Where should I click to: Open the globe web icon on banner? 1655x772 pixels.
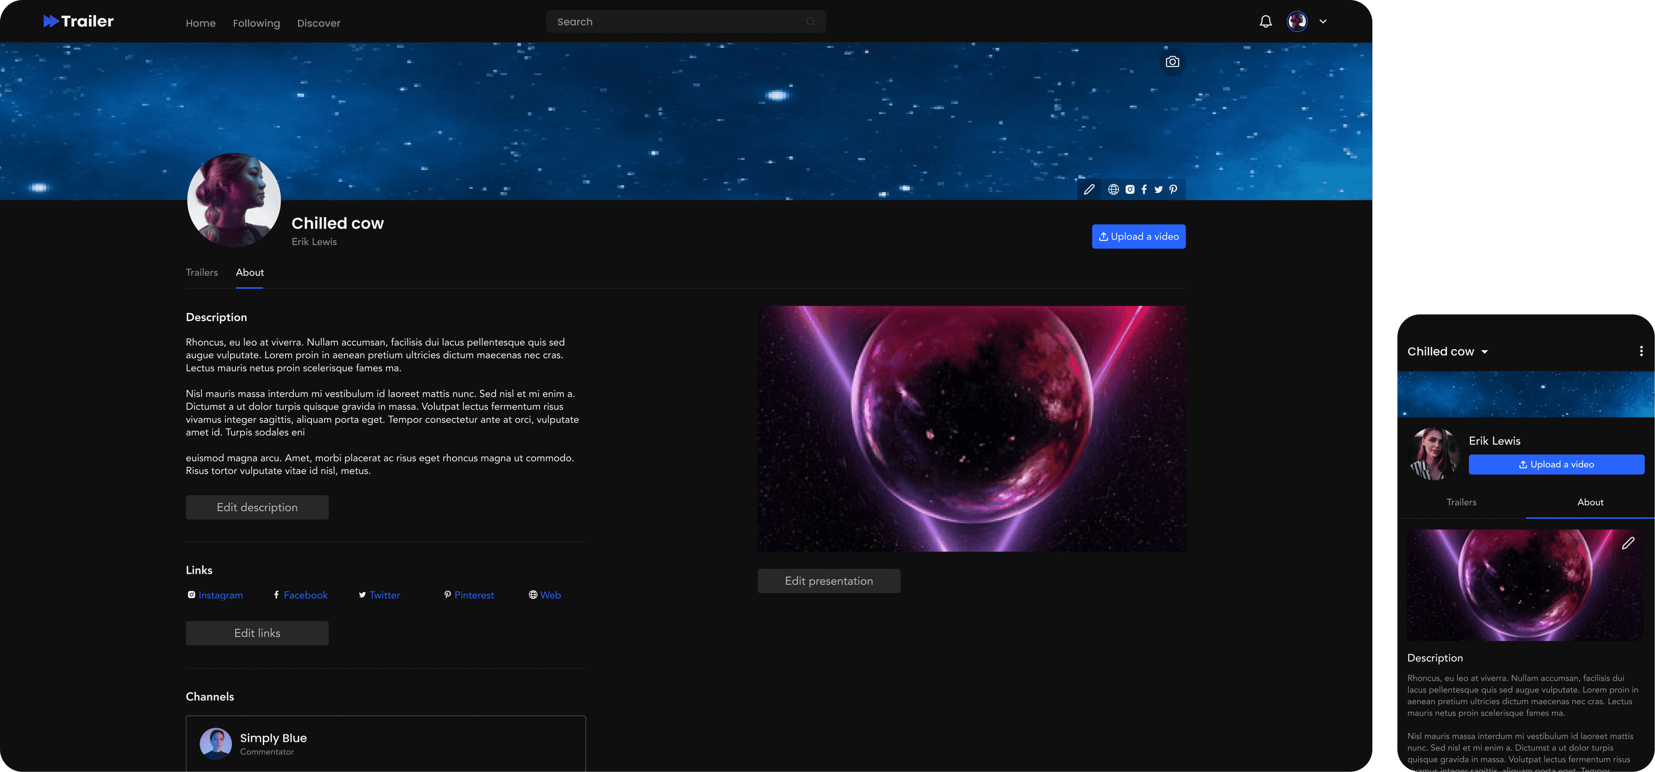coord(1113,190)
